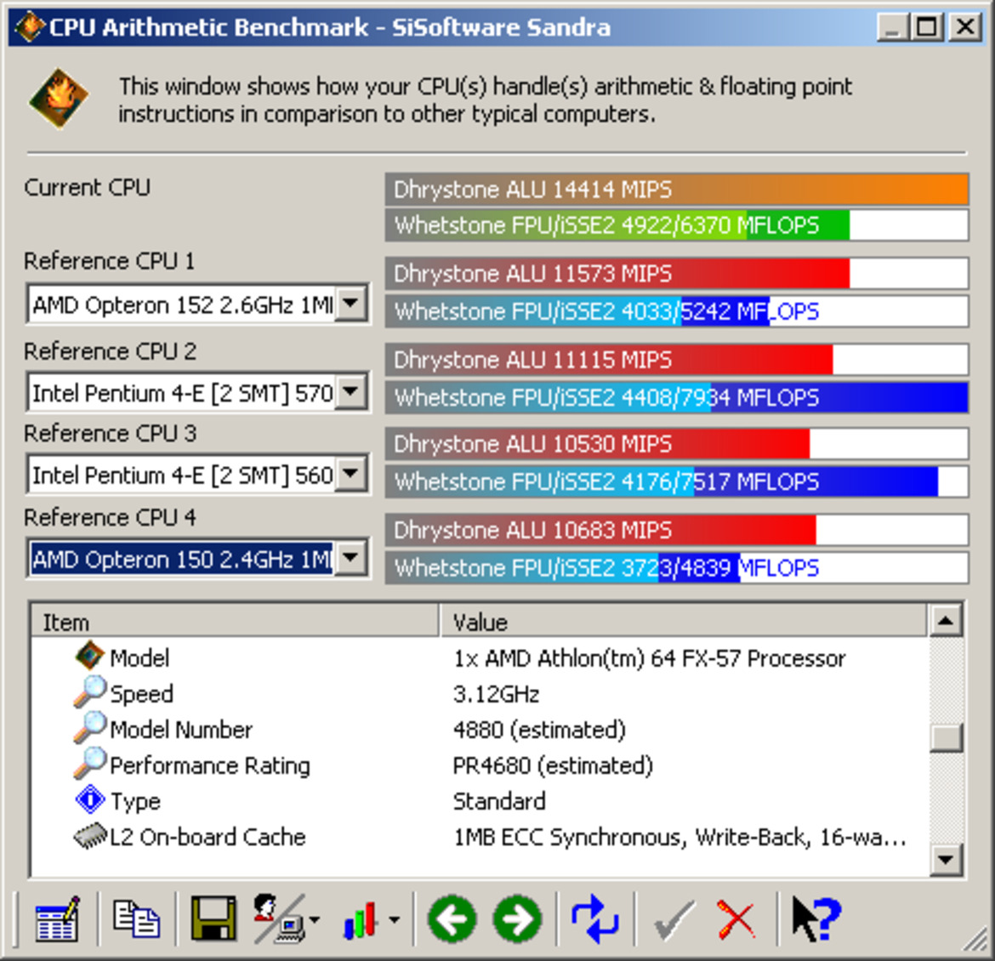
Task: Maximize the Sandra benchmark window
Action: pos(926,27)
